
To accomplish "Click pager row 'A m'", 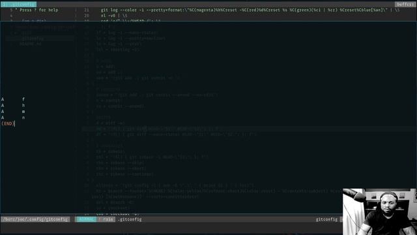I will [13, 112].
